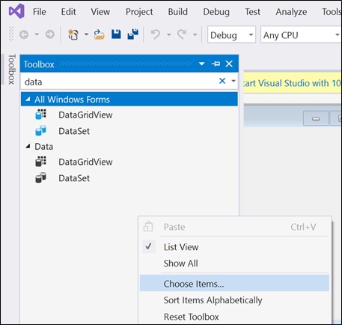Choose Reset Toolbox in the context menu
342x325 pixels.
(234, 317)
